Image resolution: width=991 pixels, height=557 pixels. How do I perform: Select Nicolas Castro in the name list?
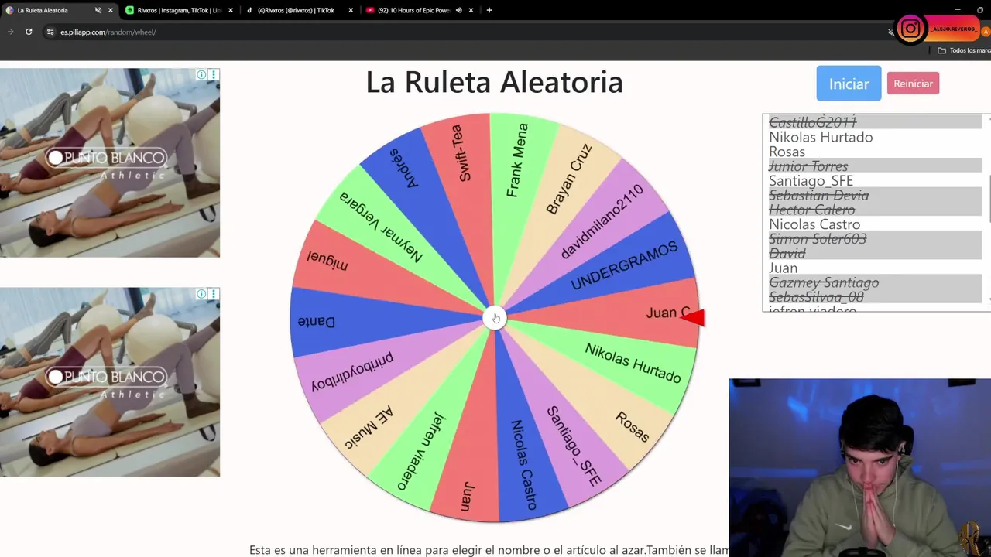pos(875,224)
